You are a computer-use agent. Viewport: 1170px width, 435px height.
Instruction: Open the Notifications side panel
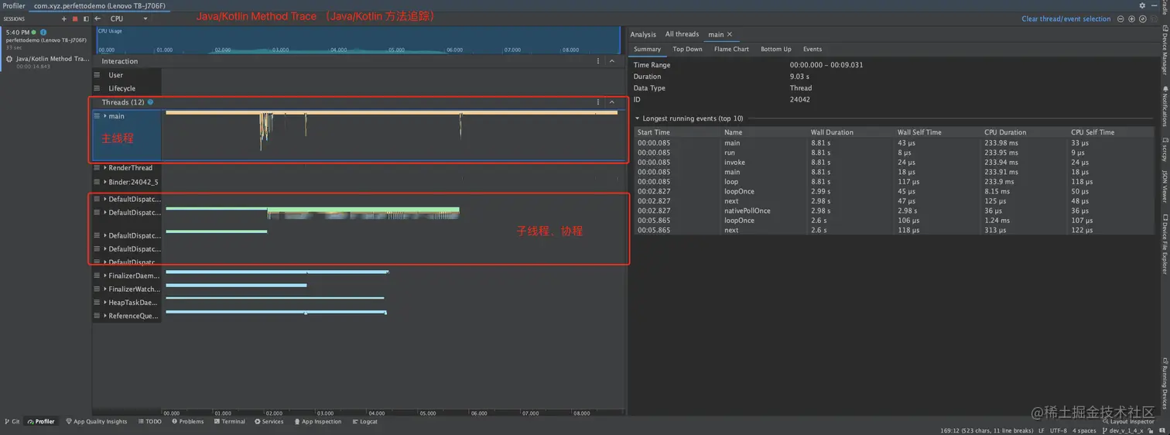click(x=1164, y=107)
